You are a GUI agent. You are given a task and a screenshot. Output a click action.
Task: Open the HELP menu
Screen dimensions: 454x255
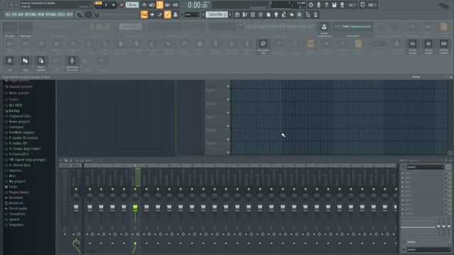[70, 14]
